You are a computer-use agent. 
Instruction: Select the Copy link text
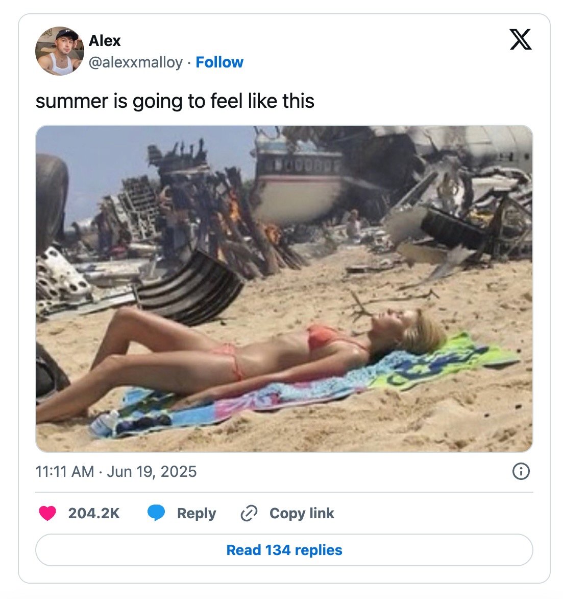click(x=302, y=513)
